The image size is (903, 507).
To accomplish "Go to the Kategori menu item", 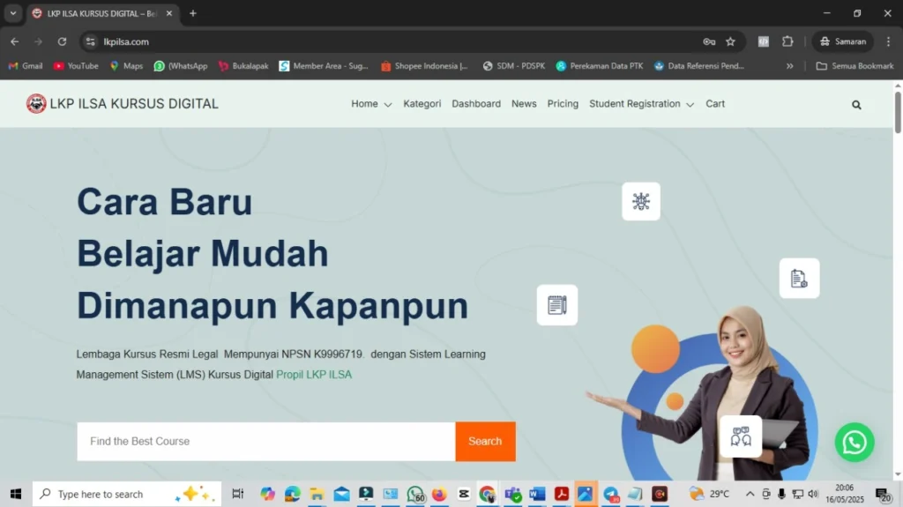I will (422, 104).
